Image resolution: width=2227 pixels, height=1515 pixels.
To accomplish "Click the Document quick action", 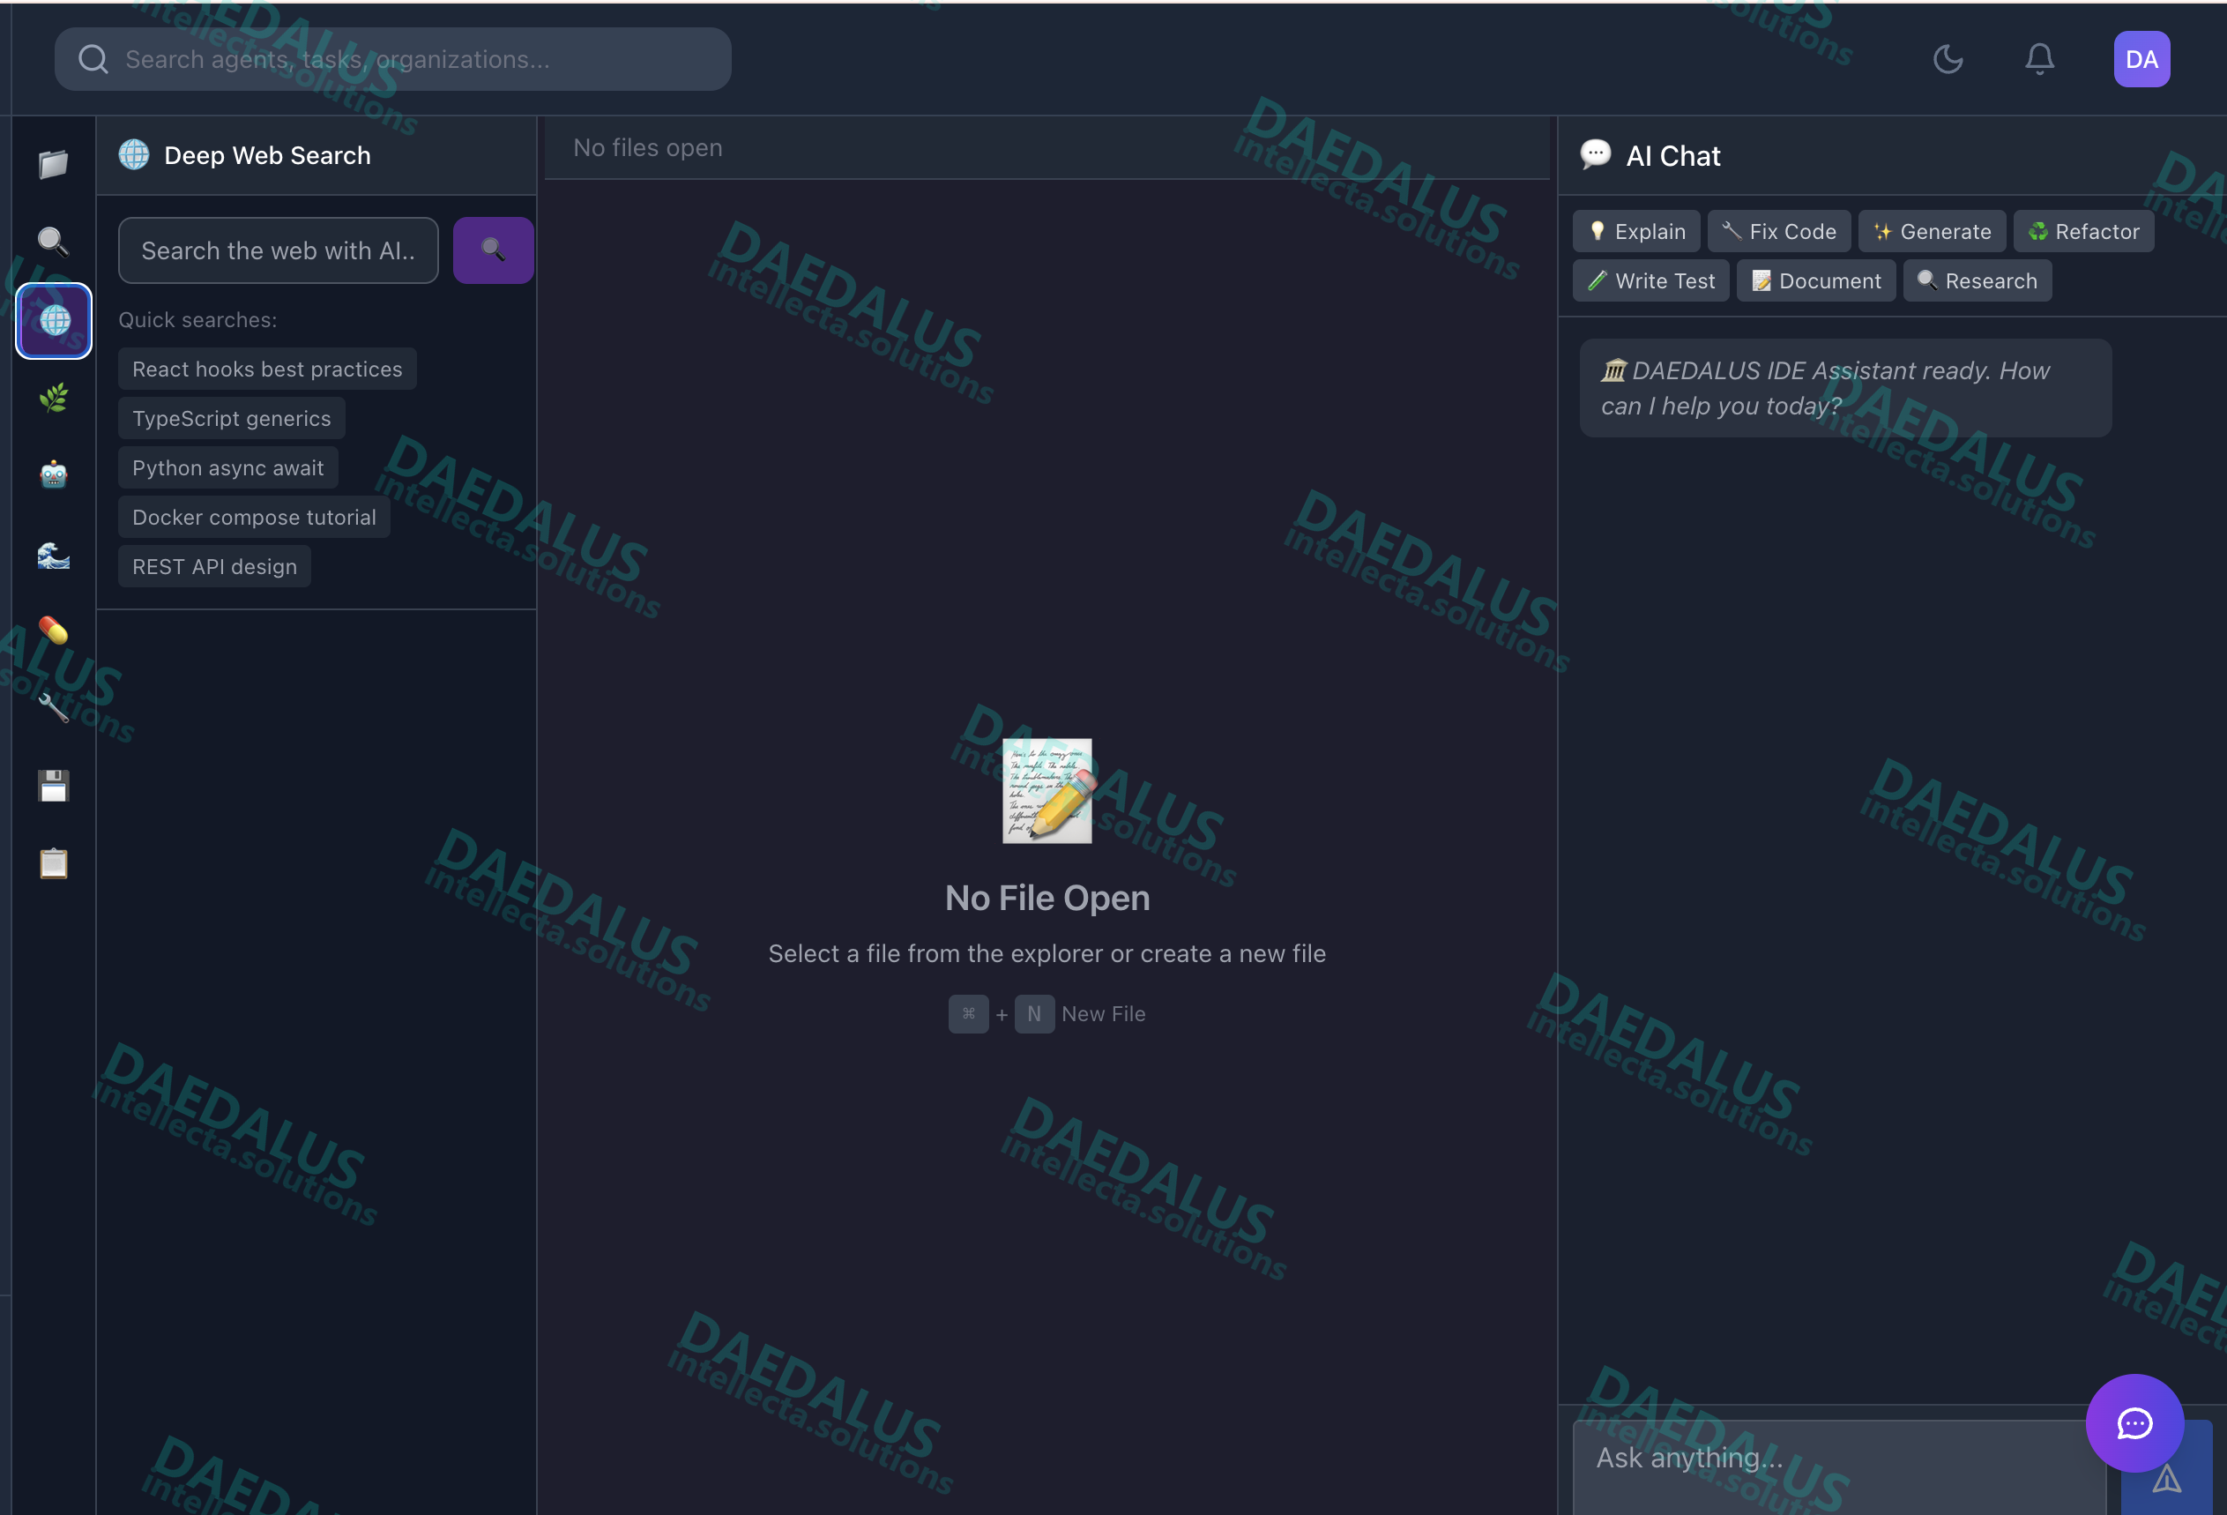I will (1816, 280).
